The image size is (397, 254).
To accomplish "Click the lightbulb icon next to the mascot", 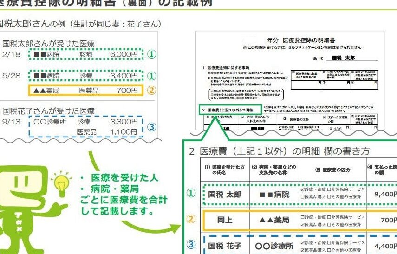I will point(60,182).
